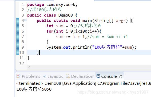Click the Problems tab icon

(18, 76)
